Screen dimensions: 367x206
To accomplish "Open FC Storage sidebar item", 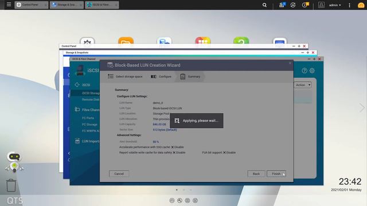I will pos(89,125).
